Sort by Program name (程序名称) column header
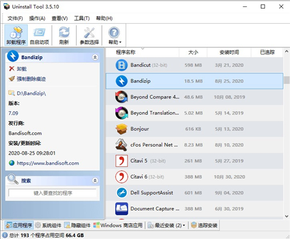The image size is (290, 239). click(143, 52)
